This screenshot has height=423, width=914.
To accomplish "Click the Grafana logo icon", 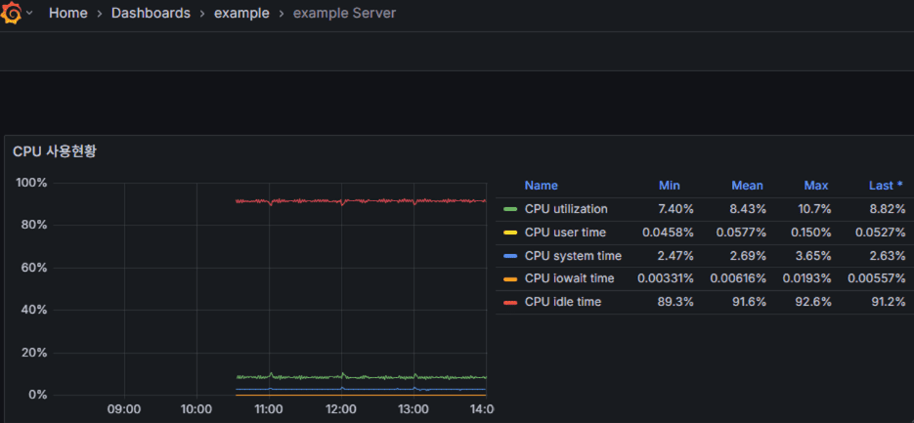I will click(14, 14).
